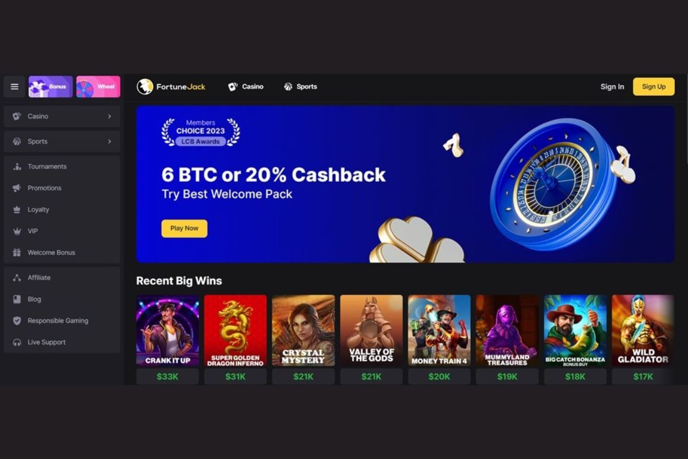Click the VIP diamond icon
This screenshot has width=688, height=459.
click(x=17, y=231)
